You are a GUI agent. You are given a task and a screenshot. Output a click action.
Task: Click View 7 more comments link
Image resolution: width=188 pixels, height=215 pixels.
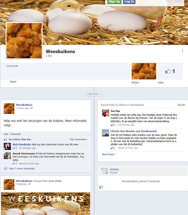[x=22, y=169]
